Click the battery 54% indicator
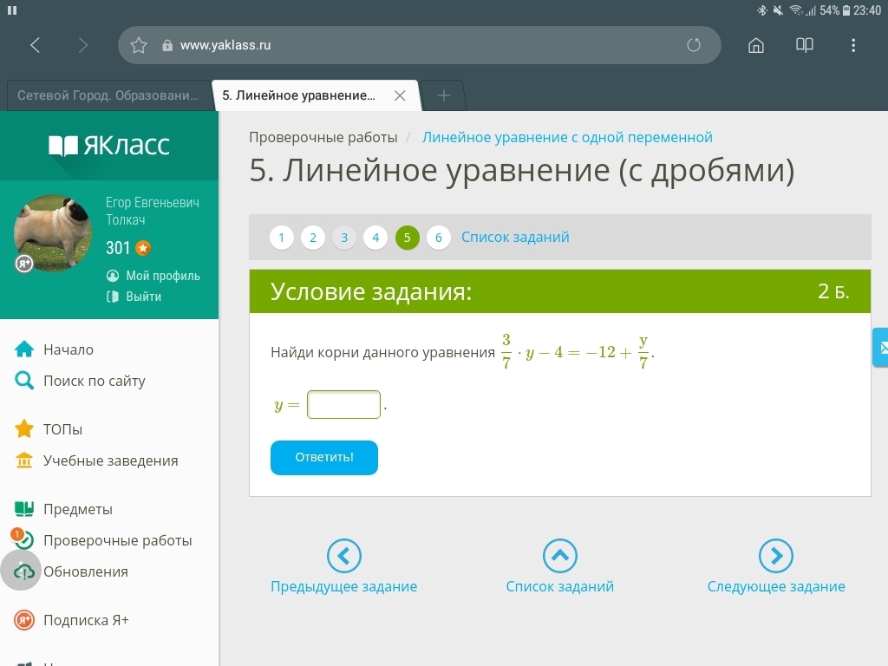The width and height of the screenshot is (888, 666). (835, 10)
